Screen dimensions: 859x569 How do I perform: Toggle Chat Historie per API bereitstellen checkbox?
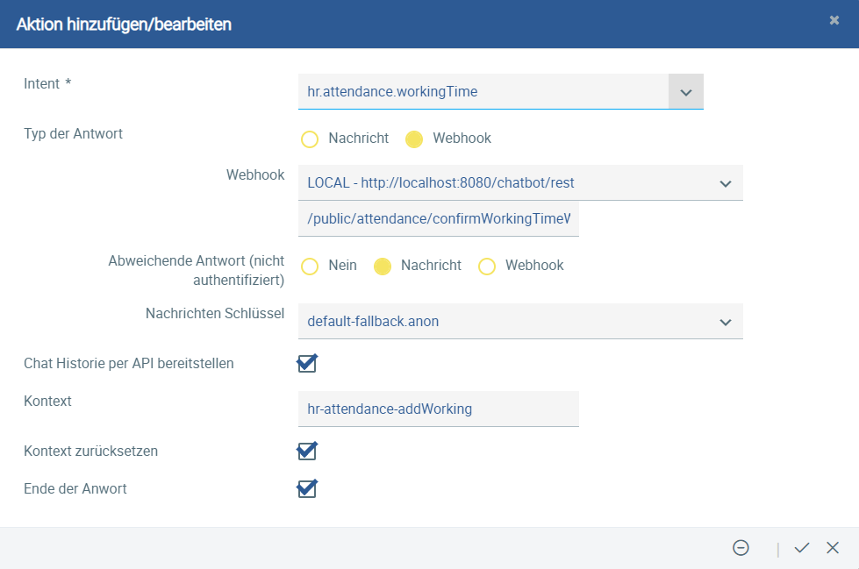(x=307, y=363)
